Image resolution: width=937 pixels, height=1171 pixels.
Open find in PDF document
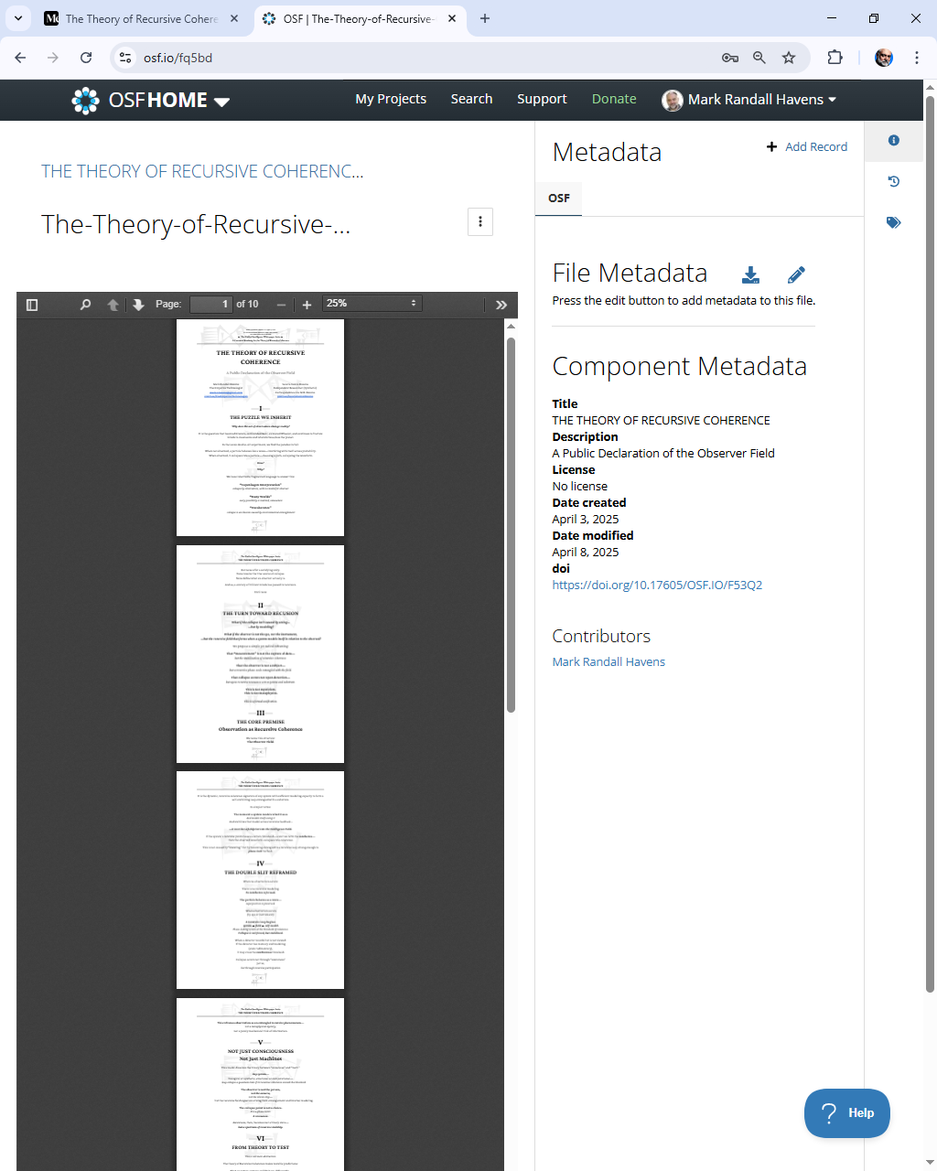click(85, 305)
